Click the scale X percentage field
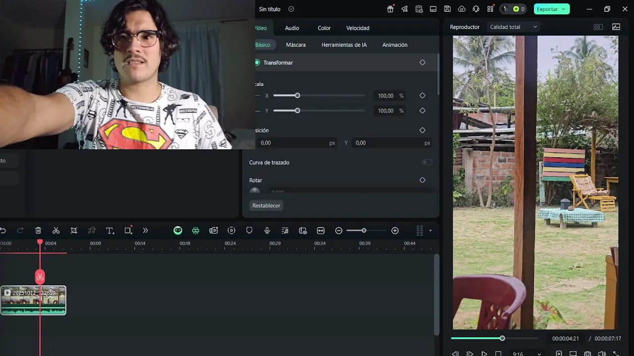The image size is (634, 356). pos(389,96)
